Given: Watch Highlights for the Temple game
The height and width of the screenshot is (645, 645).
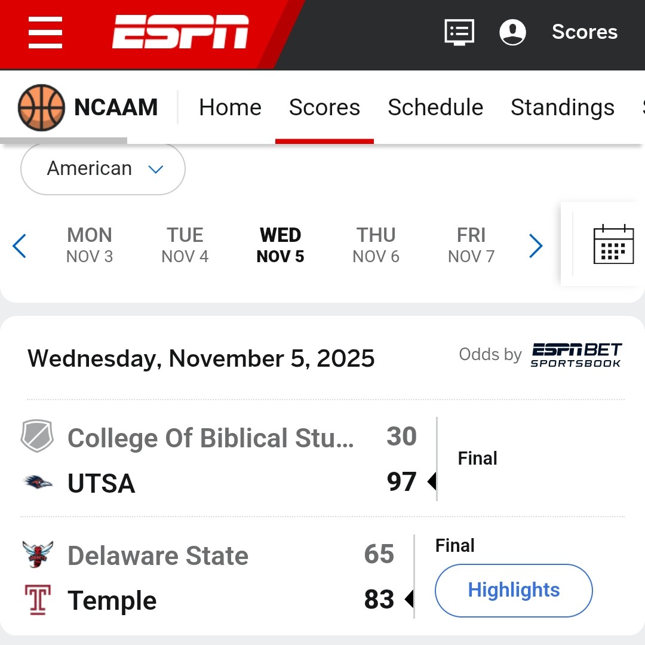Looking at the screenshot, I should (514, 590).
